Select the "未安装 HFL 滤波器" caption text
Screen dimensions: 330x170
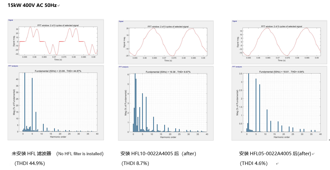point(31,154)
